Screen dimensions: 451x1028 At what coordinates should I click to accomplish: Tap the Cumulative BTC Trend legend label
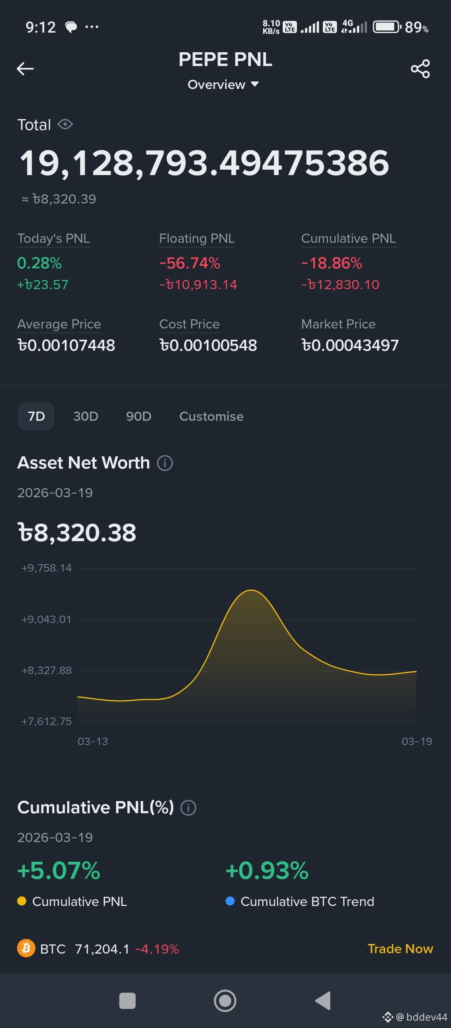307,901
